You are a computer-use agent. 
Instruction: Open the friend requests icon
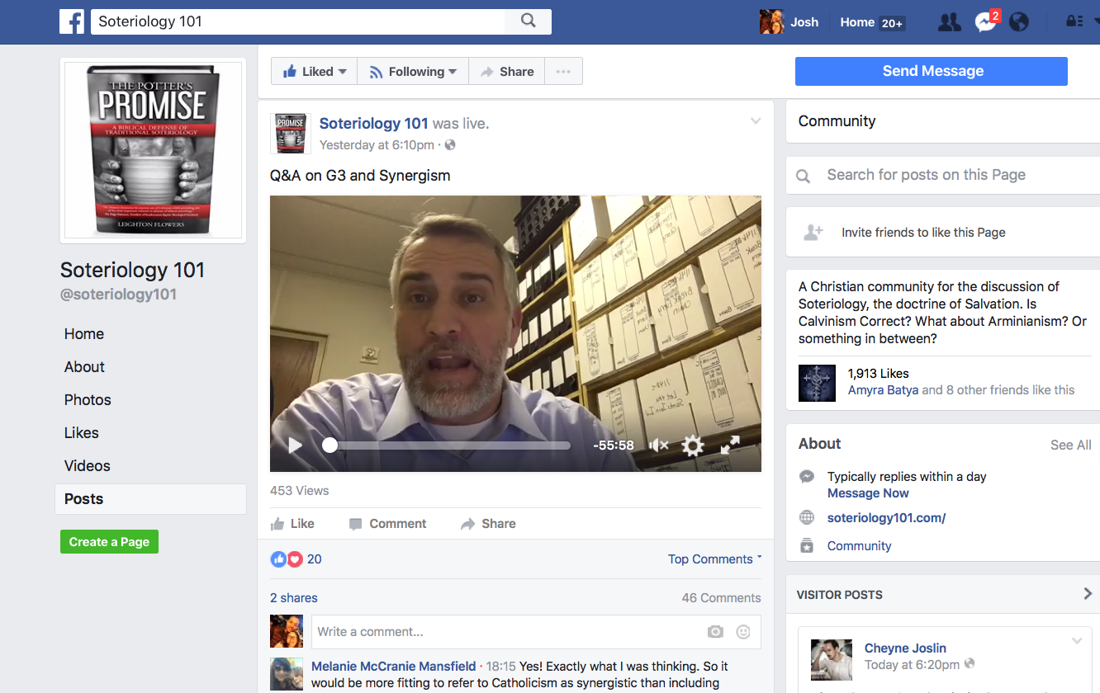(x=950, y=22)
